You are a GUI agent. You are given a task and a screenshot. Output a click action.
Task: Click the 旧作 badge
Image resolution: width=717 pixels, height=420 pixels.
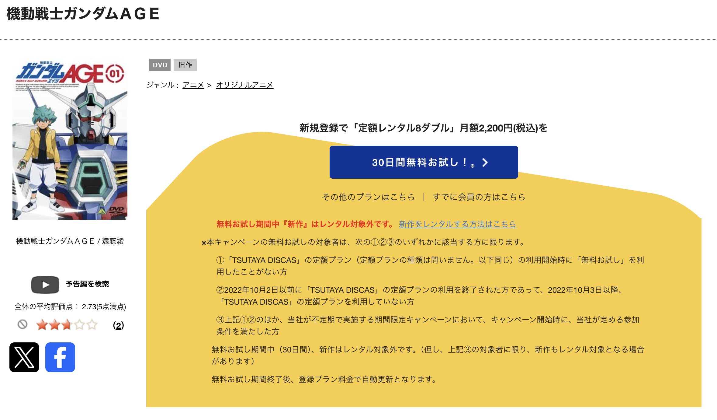tap(185, 65)
